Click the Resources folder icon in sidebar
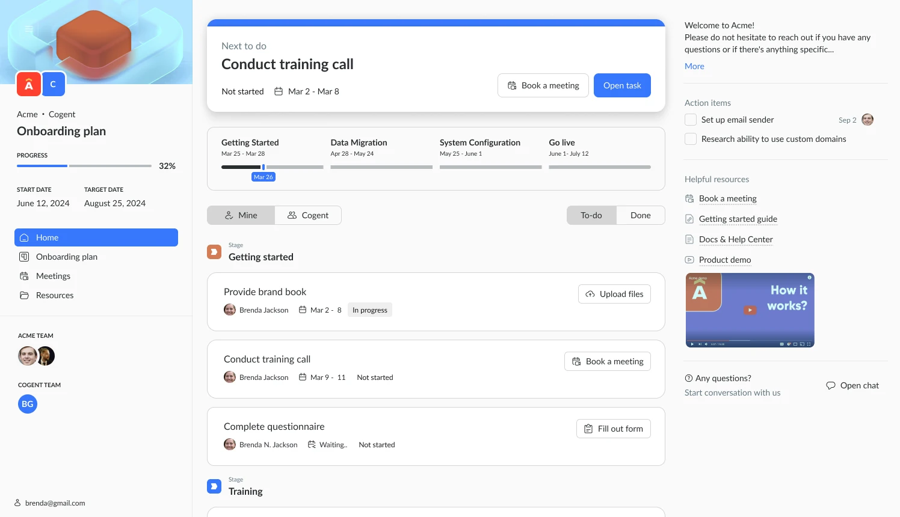The height and width of the screenshot is (517, 900). pyautogui.click(x=24, y=295)
